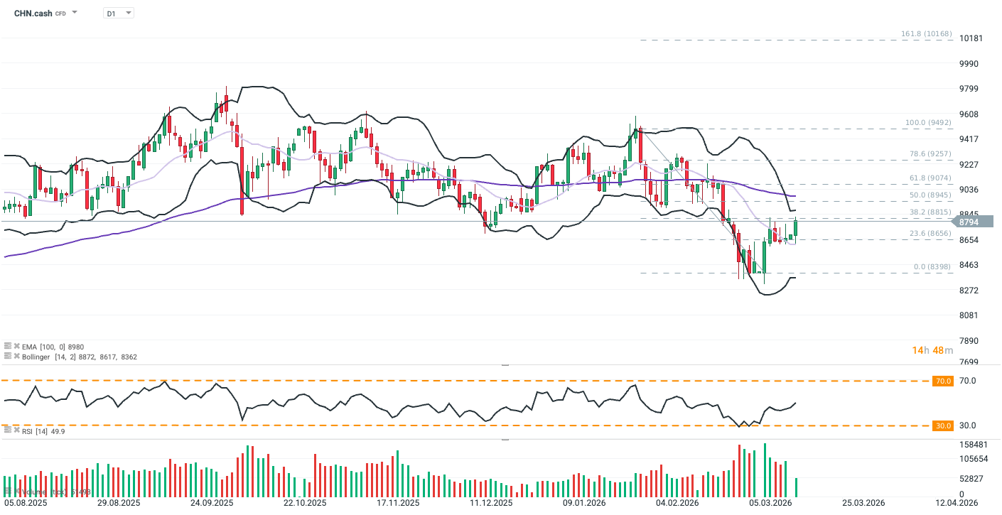Image resolution: width=1002 pixels, height=515 pixels.
Task: Click the 05.03.2026 date on time axis
Action: click(x=771, y=503)
